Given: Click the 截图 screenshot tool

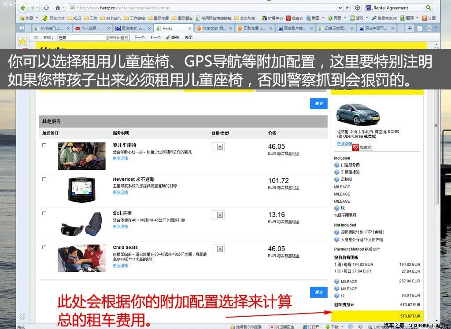Looking at the screenshot, I should (x=313, y=18).
